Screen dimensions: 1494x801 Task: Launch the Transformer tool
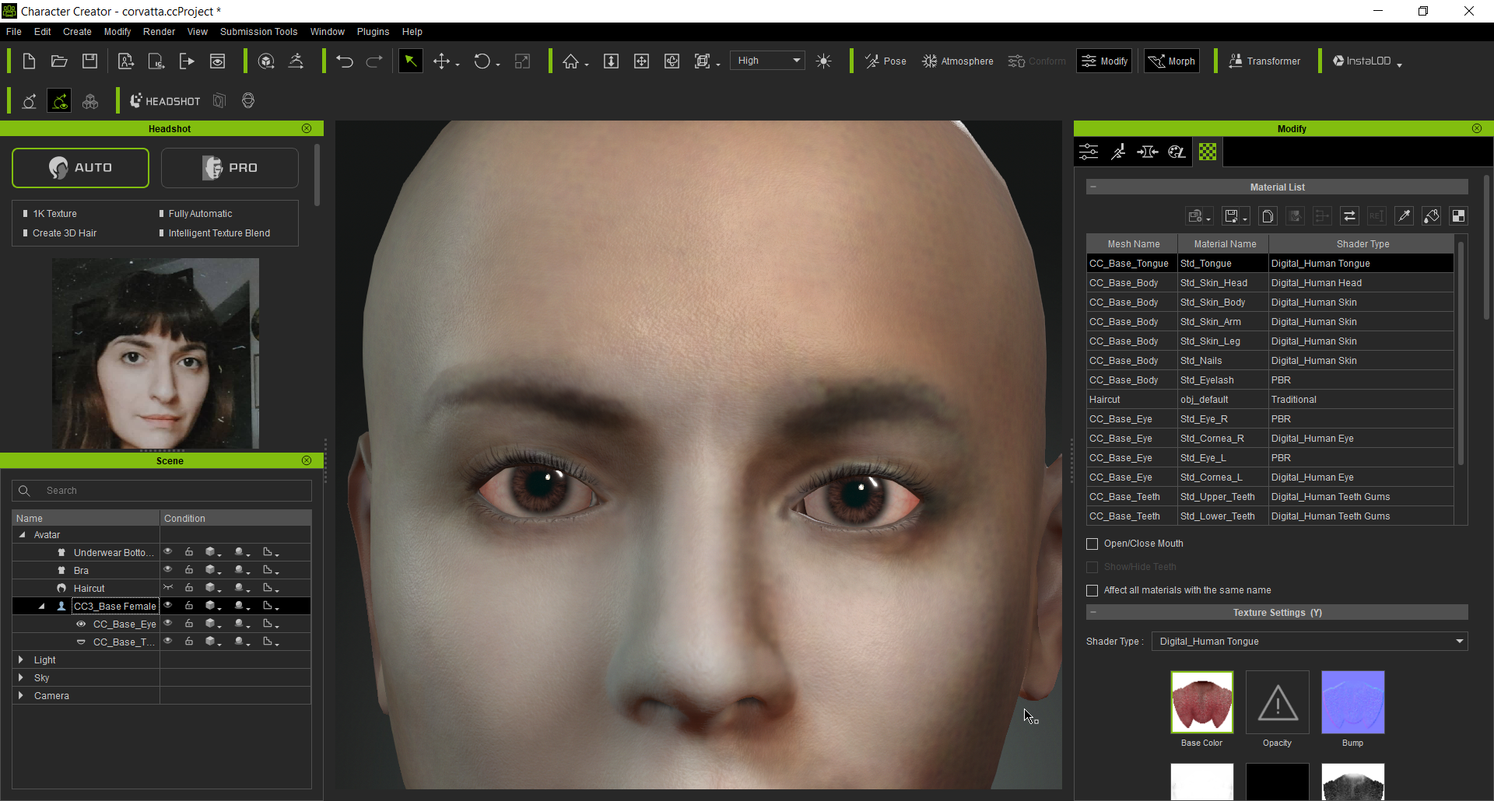pyautogui.click(x=1264, y=61)
